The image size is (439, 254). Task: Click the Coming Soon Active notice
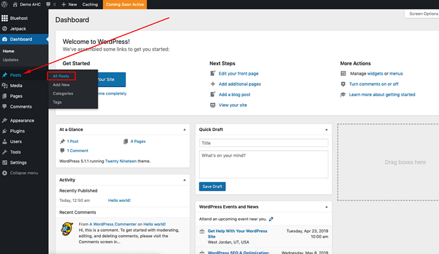coord(125,4)
